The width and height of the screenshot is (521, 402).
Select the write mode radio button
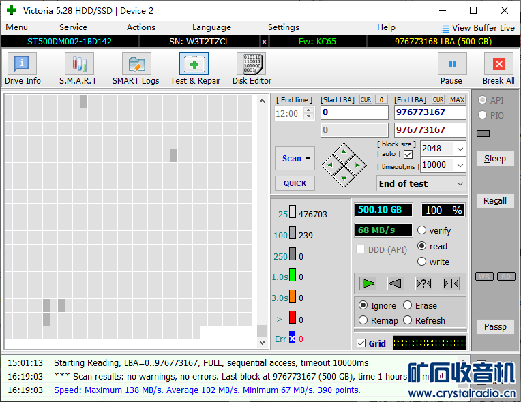click(422, 262)
